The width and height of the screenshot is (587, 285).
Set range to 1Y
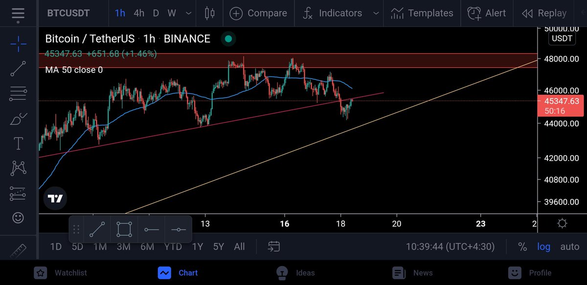(x=197, y=246)
